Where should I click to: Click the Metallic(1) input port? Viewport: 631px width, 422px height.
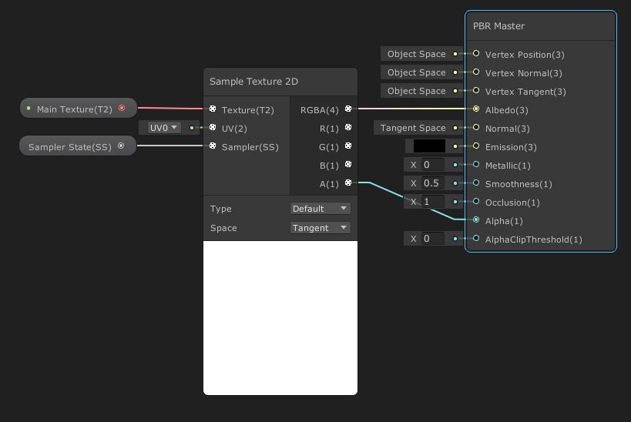(x=476, y=164)
